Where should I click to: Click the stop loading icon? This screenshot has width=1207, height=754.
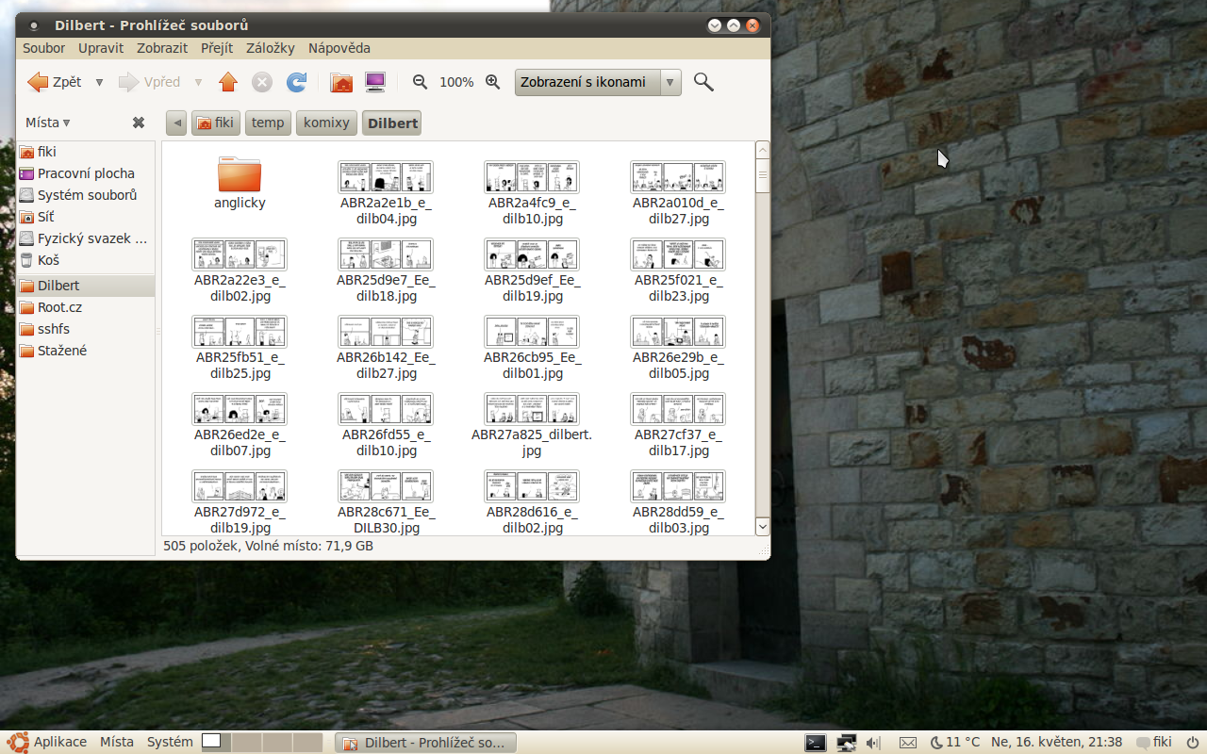pos(262,82)
